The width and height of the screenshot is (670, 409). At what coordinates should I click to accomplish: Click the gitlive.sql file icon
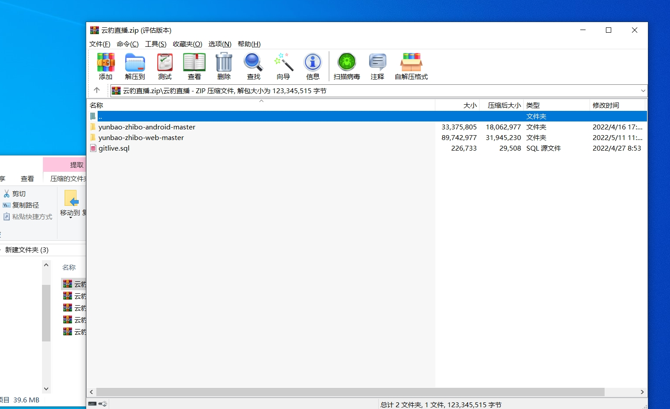pos(93,148)
